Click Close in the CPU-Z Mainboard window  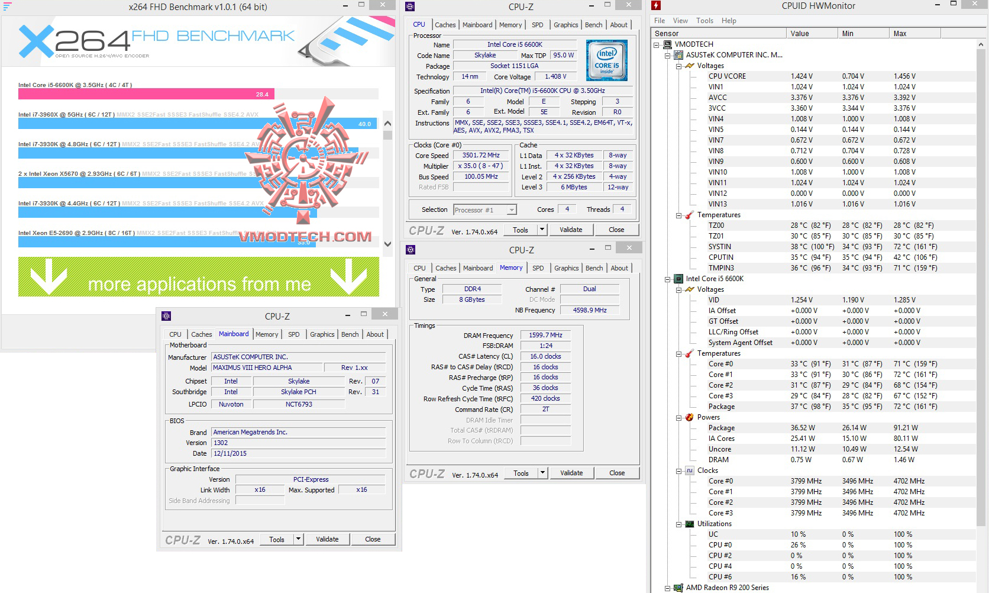[x=373, y=539]
